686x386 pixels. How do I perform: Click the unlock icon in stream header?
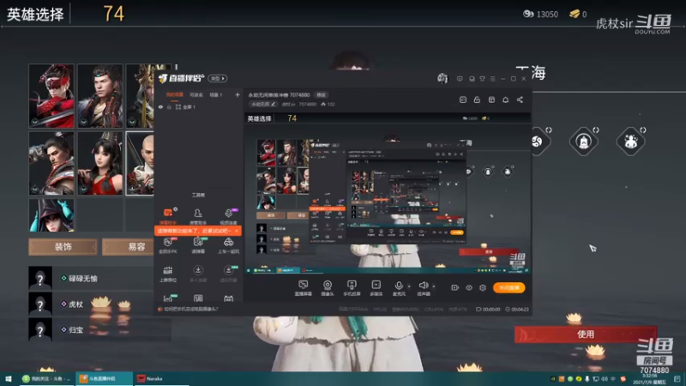pyautogui.click(x=477, y=100)
